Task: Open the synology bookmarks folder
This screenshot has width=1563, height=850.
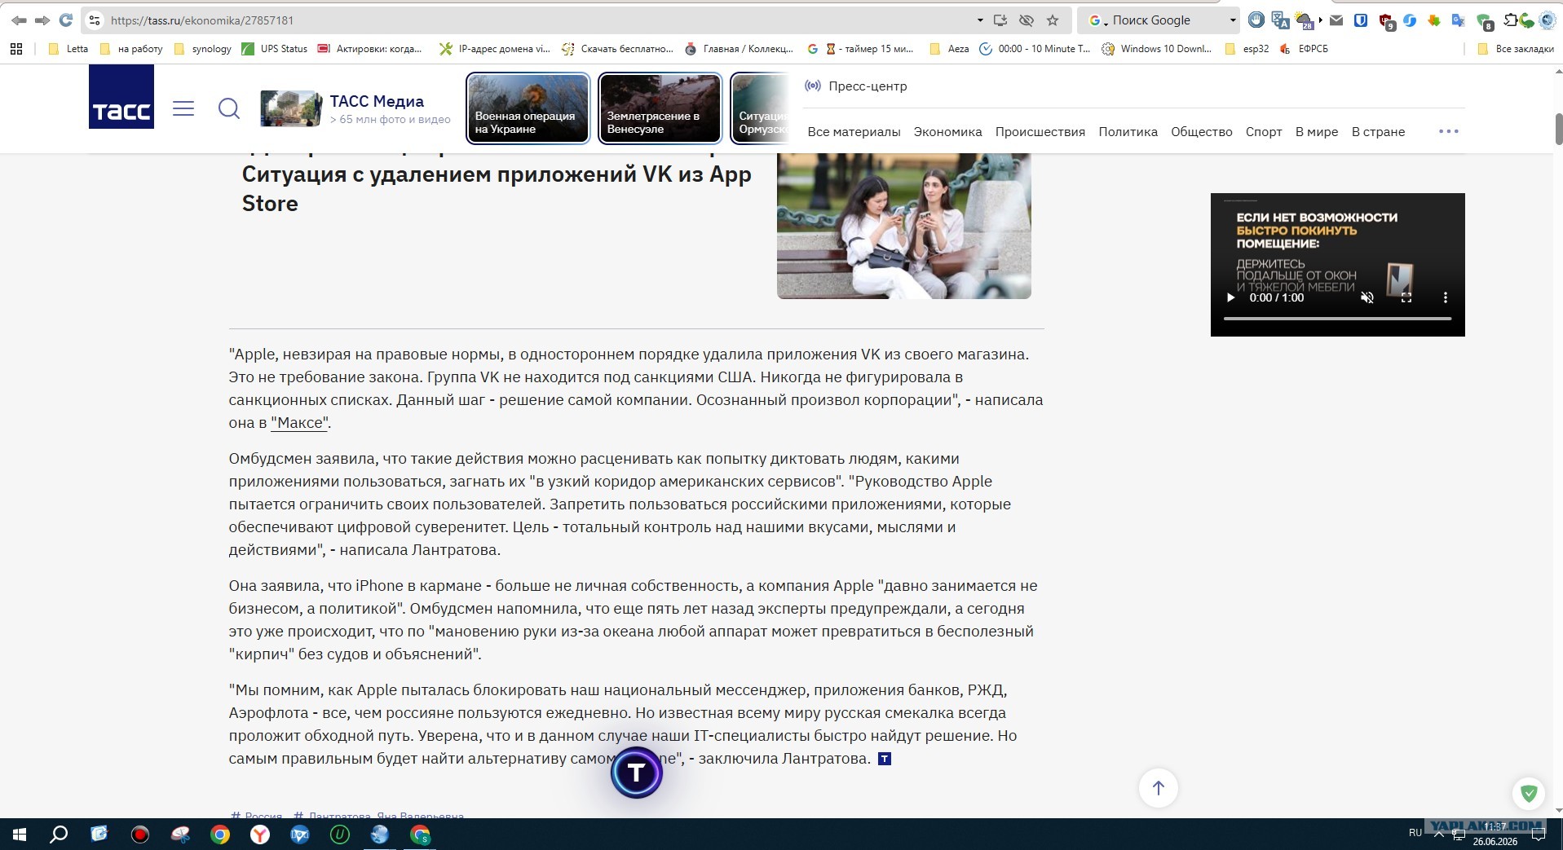Action: (x=204, y=49)
